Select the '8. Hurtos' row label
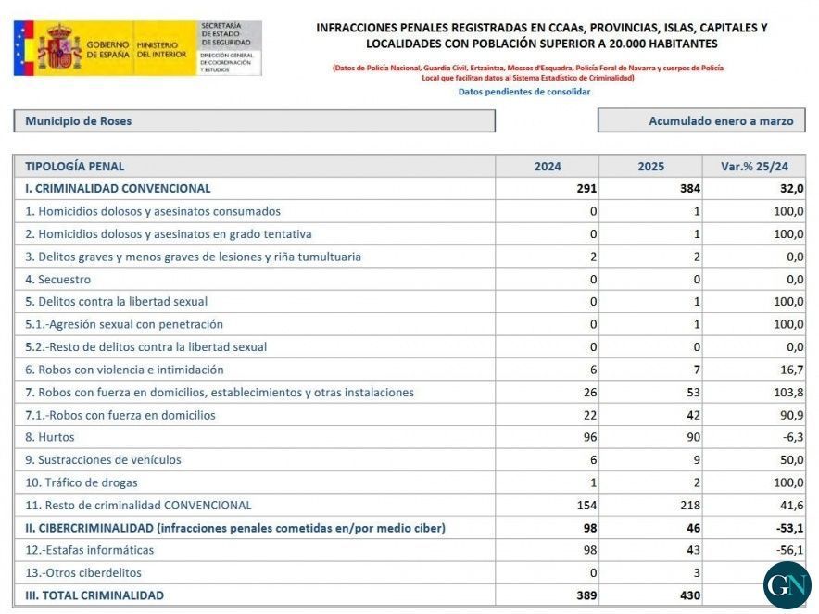The height and width of the screenshot is (614, 819). pos(50,437)
